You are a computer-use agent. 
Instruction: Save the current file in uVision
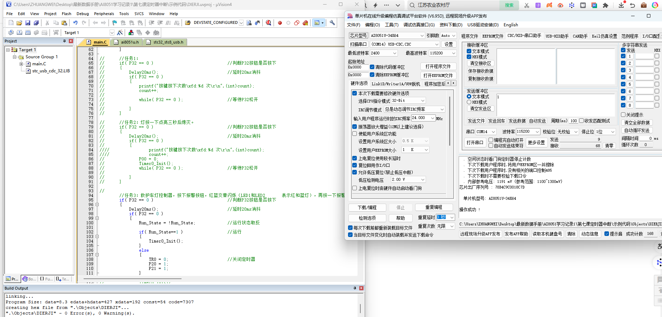coord(28,23)
